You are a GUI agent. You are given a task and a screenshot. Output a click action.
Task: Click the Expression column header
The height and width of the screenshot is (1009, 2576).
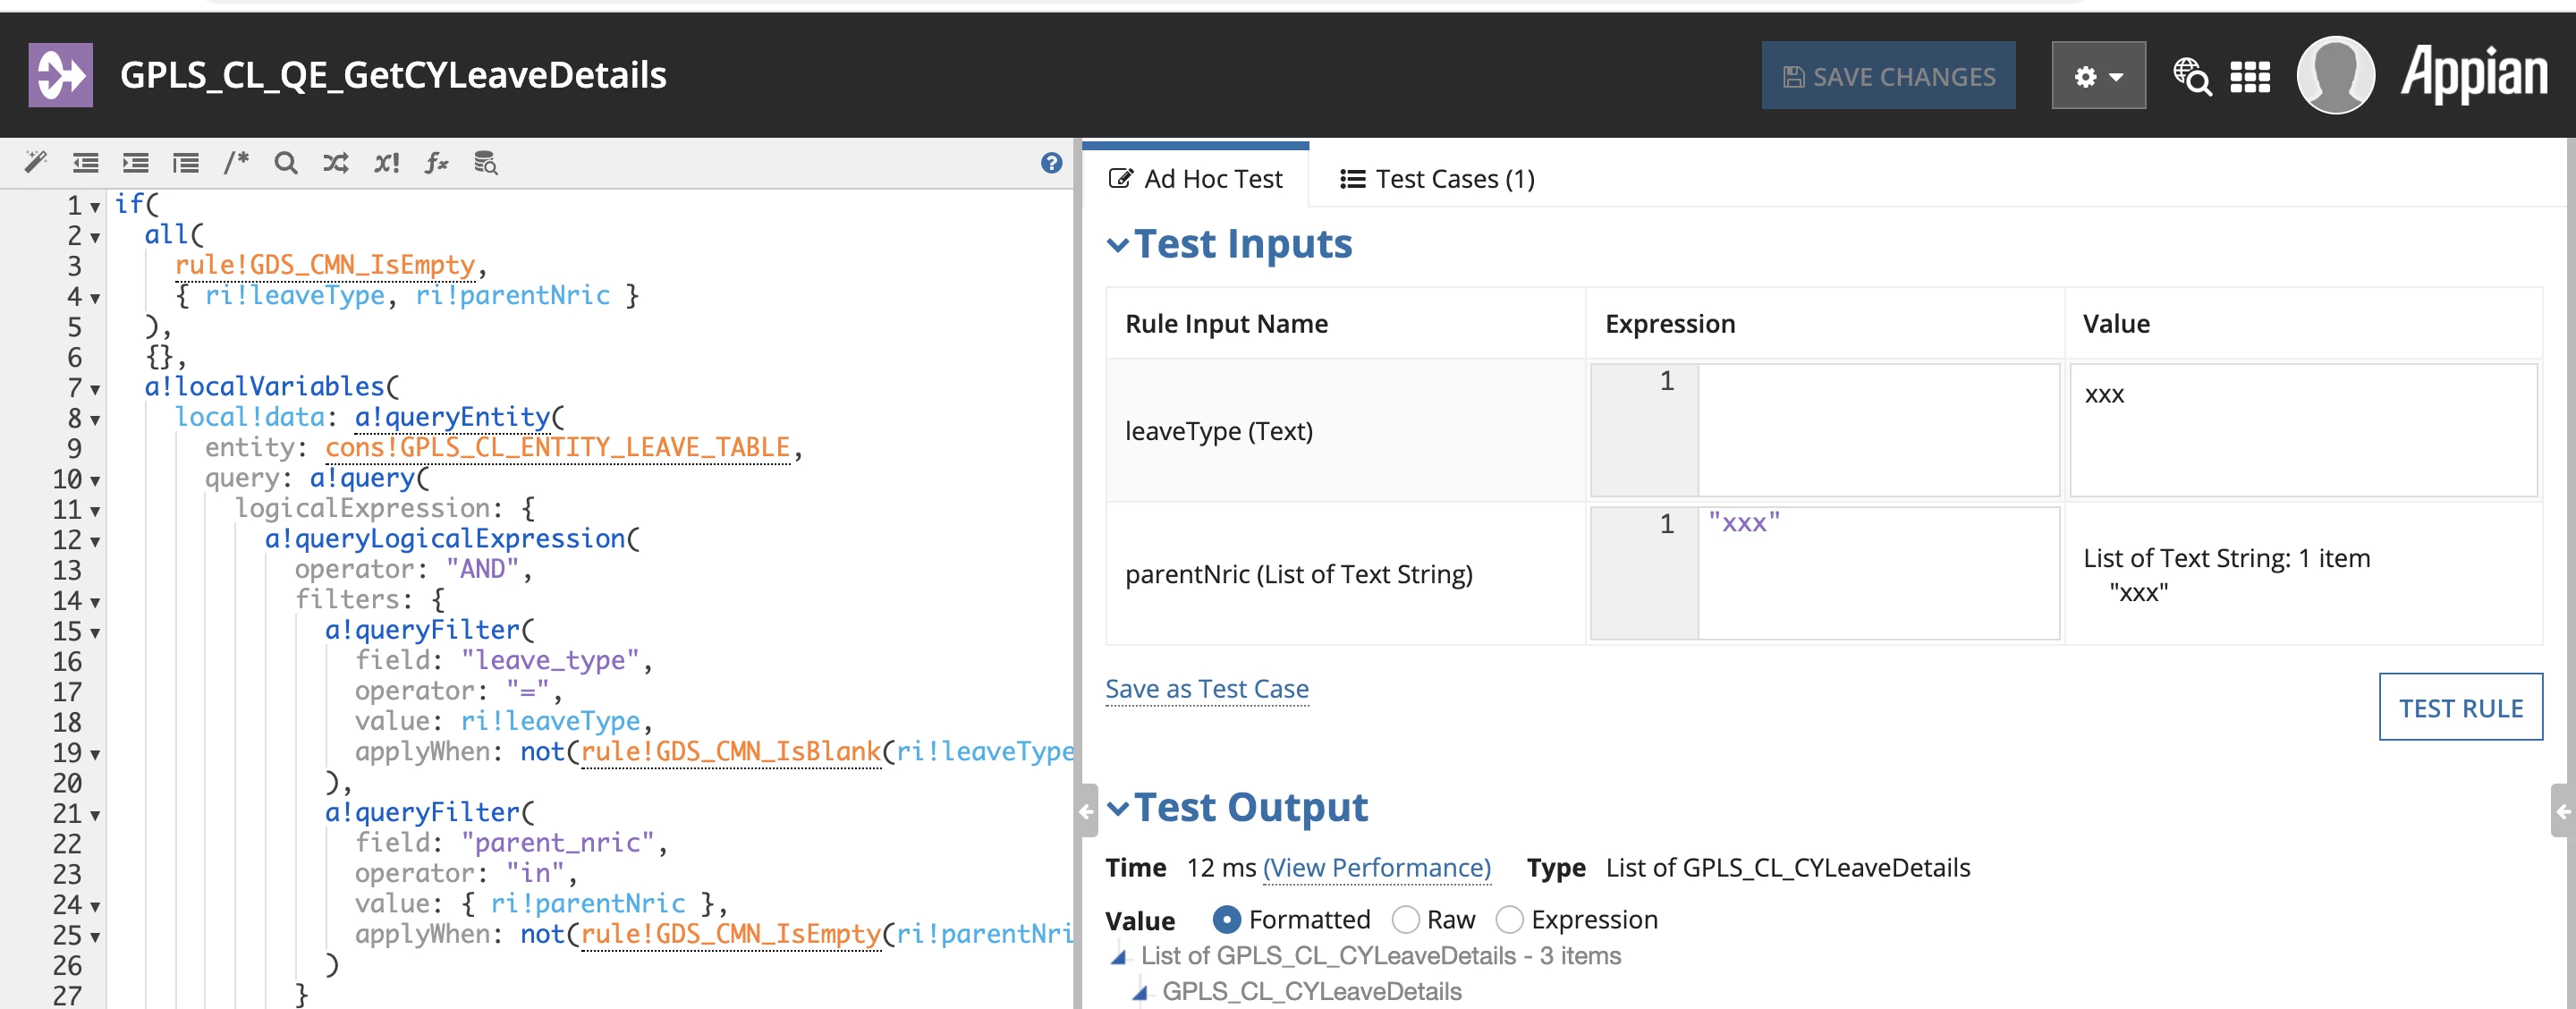tap(1669, 324)
